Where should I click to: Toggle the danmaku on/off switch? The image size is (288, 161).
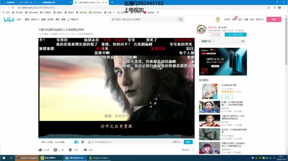pyautogui.click(x=76, y=142)
